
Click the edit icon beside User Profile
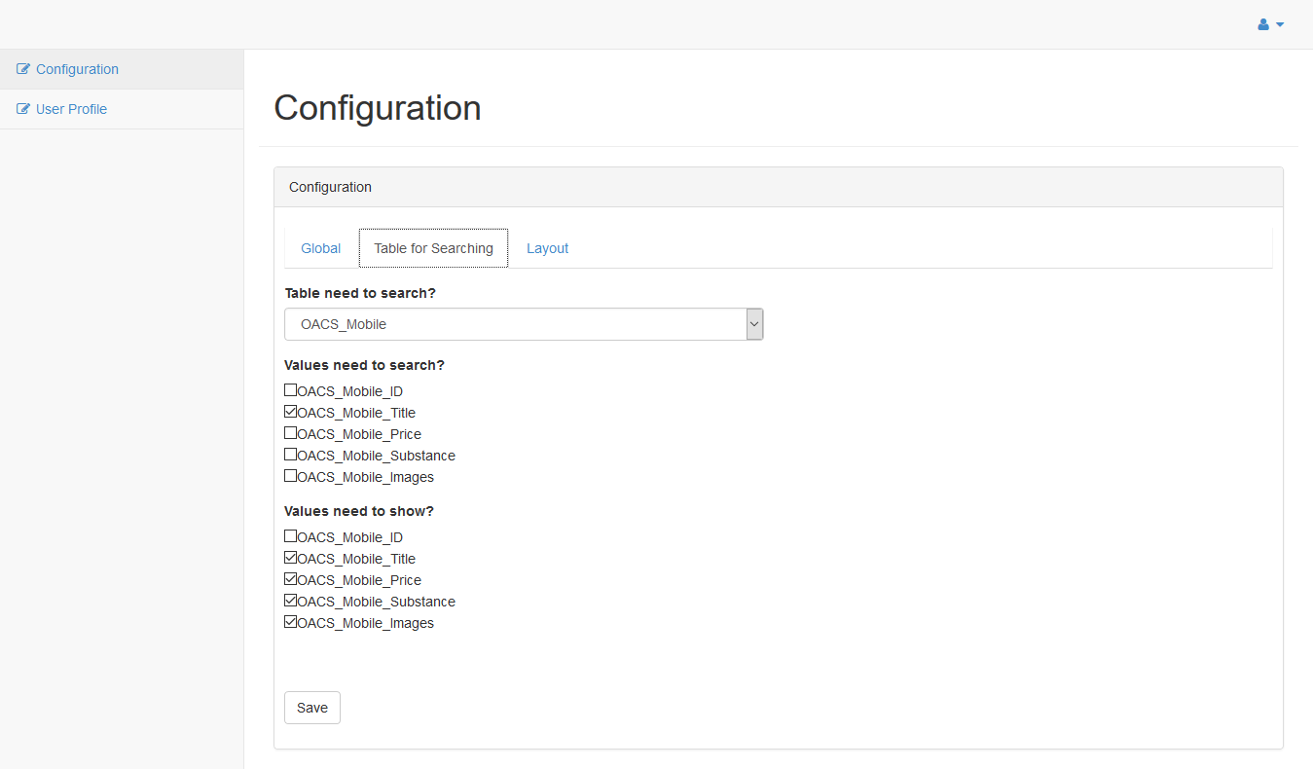[x=23, y=109]
